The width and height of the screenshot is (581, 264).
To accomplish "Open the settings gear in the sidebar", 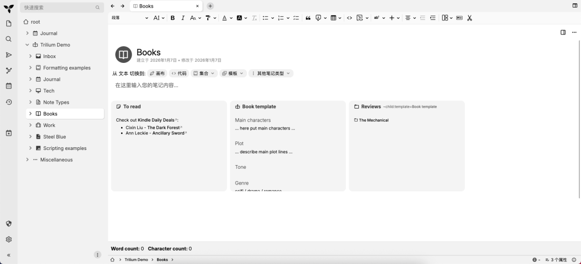I will click(x=9, y=239).
